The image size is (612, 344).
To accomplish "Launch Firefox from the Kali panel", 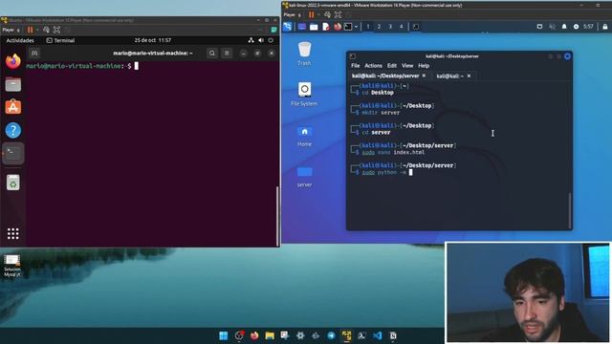I will click(x=338, y=27).
